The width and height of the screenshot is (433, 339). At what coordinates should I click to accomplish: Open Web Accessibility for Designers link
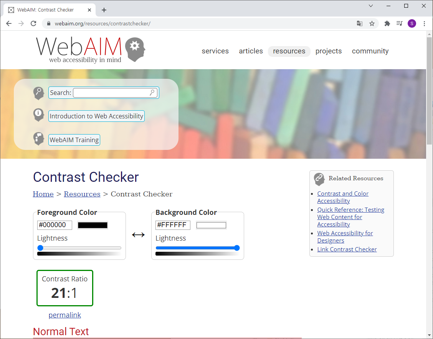tap(345, 237)
